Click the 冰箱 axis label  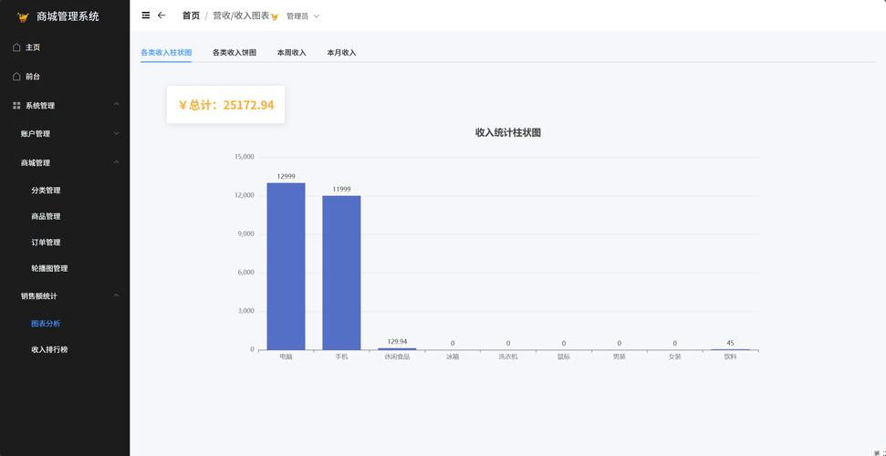(453, 358)
